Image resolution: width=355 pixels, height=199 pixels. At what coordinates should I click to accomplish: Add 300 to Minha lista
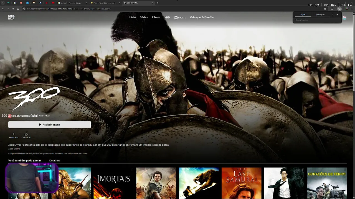[14, 135]
